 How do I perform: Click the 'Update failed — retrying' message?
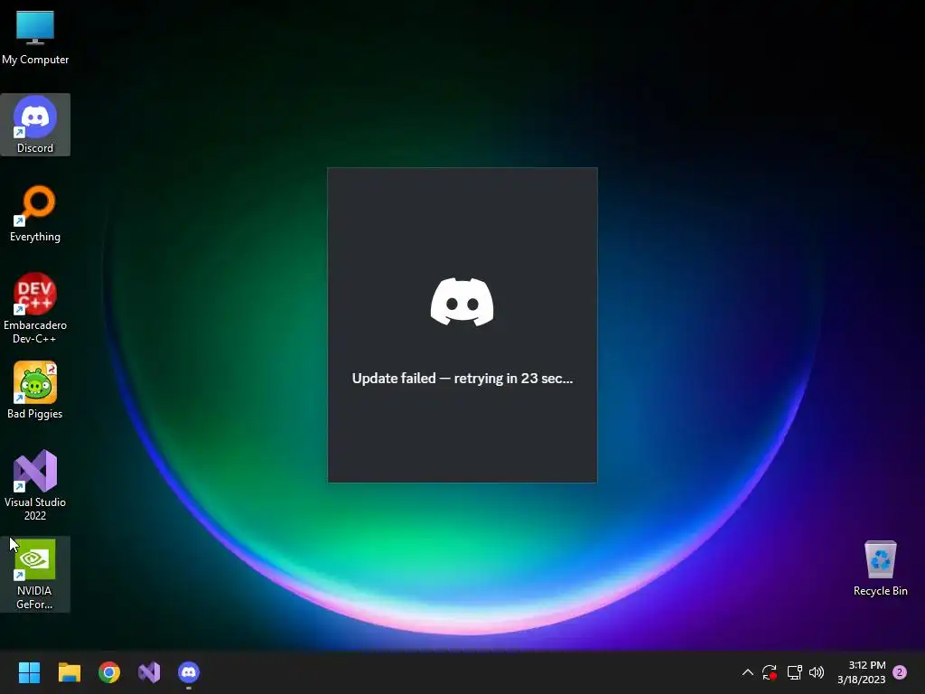coord(462,379)
